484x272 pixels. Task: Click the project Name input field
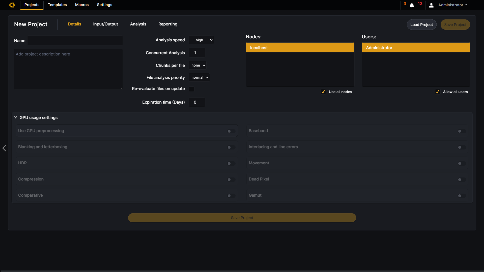[75, 40]
